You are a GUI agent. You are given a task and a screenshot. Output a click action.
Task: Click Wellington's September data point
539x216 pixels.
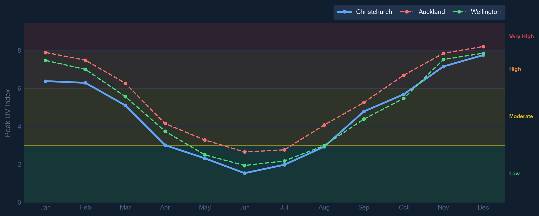(x=364, y=119)
